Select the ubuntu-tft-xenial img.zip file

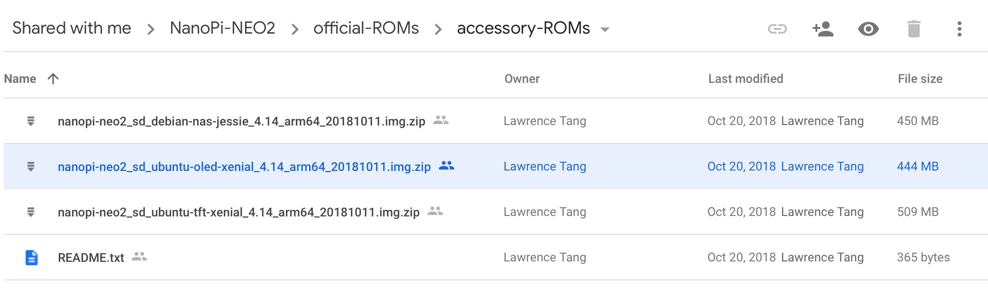tap(238, 212)
